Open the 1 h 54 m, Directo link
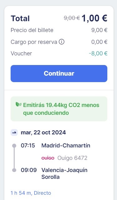The image size is (117, 200). click(31, 193)
